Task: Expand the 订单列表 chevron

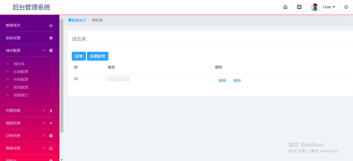Action: 44,136
